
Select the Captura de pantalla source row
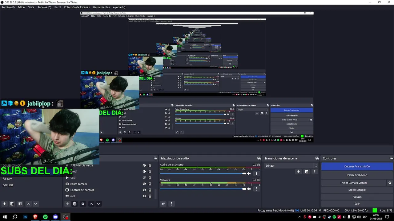(x=109, y=190)
